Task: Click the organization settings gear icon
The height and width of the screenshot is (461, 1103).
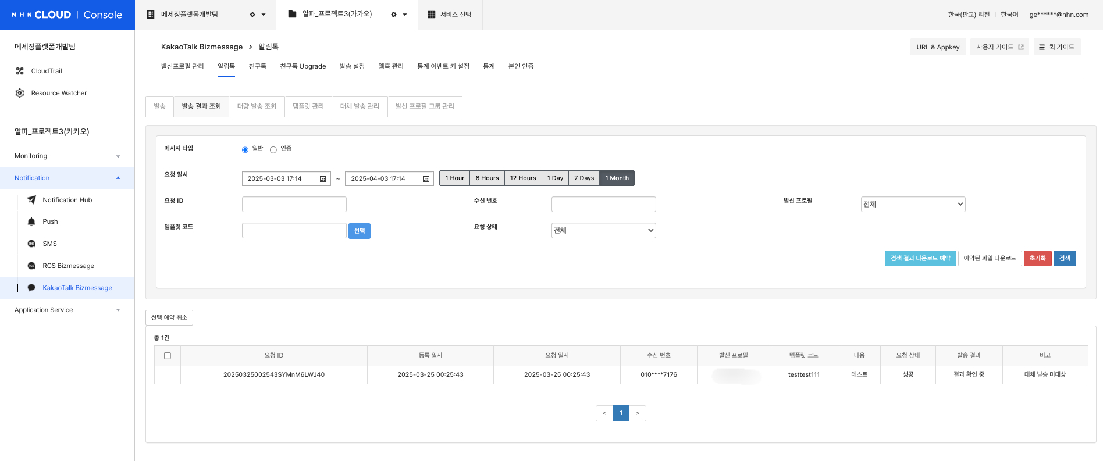Action: coord(252,15)
